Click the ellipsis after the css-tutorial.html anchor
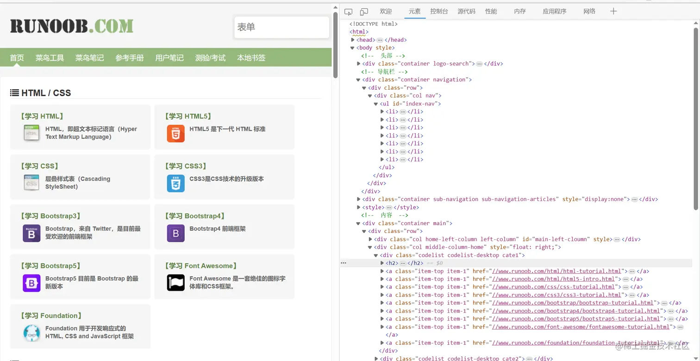 [625, 287]
